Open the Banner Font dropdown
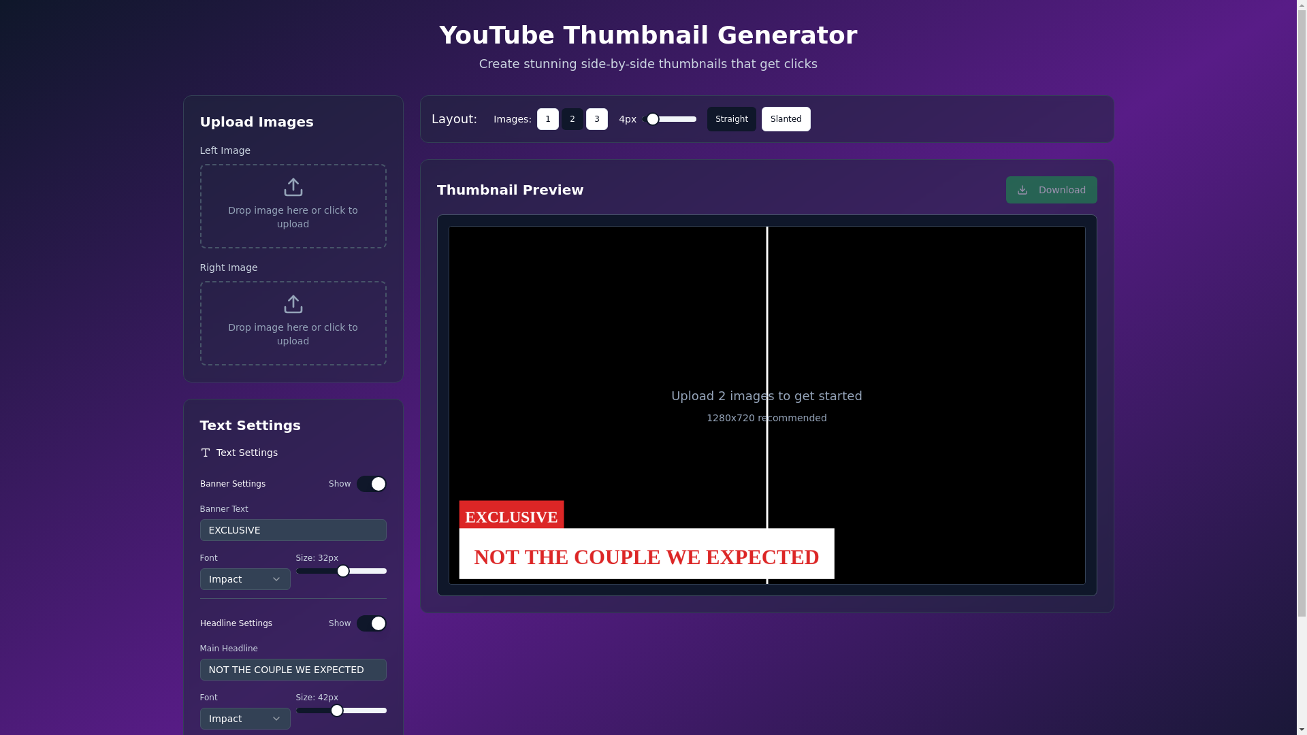This screenshot has height=735, width=1307. coord(245,579)
